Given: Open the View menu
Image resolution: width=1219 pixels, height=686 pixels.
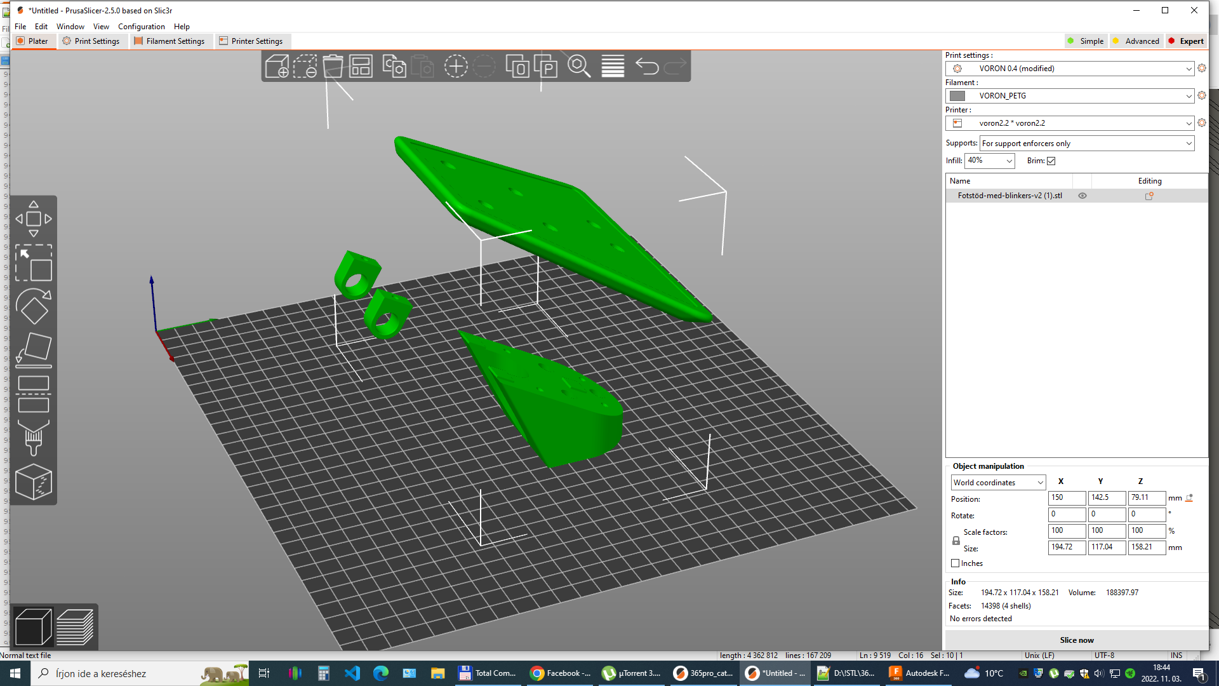Looking at the screenshot, I should 101,27.
